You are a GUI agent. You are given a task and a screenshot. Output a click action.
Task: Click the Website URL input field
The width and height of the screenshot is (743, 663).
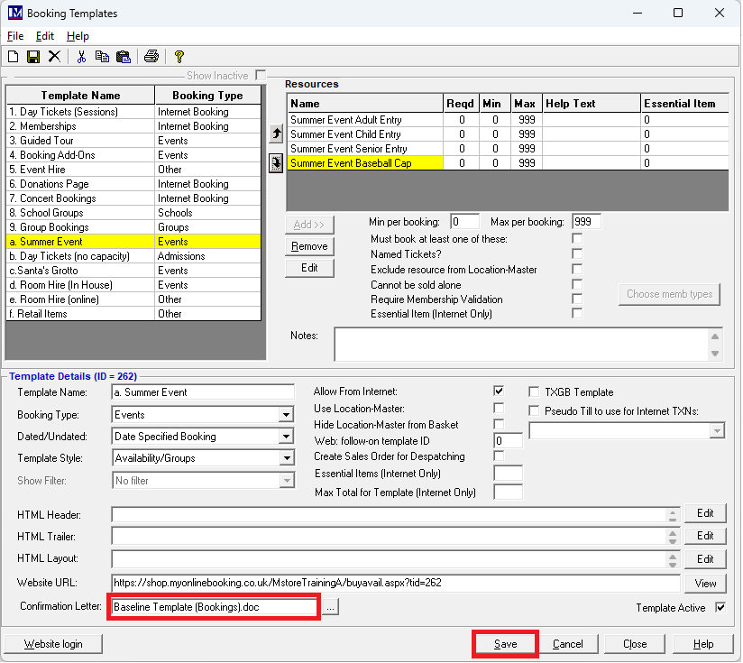click(x=395, y=583)
